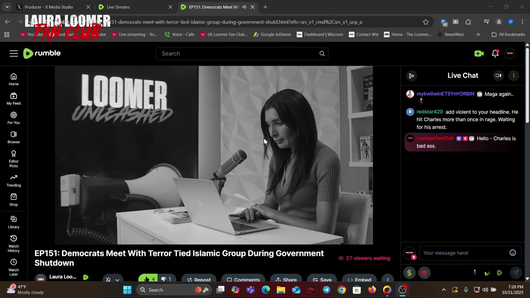
Task: Open the NewsWars bookmark
Action: click(x=450, y=34)
